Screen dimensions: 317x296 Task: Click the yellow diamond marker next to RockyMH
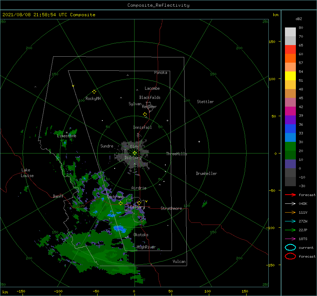point(94,92)
